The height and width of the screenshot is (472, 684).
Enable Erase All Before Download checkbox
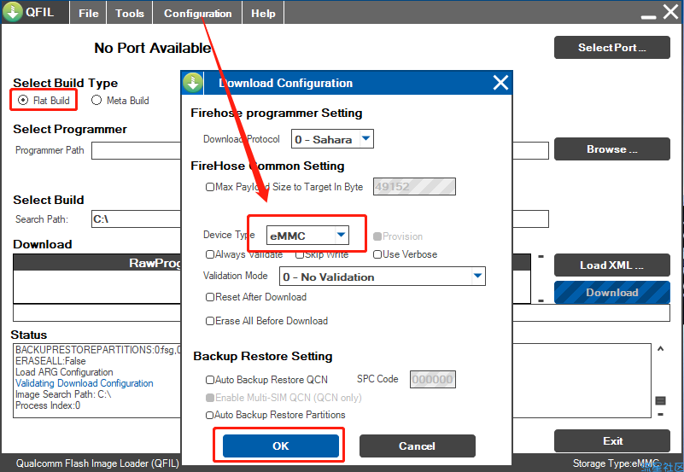pos(210,321)
